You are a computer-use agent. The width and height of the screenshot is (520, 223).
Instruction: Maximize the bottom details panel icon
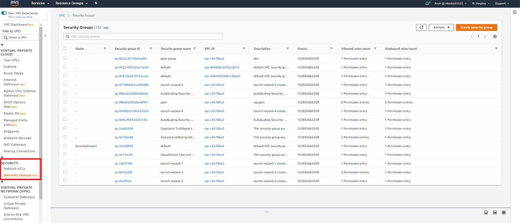pos(503,213)
